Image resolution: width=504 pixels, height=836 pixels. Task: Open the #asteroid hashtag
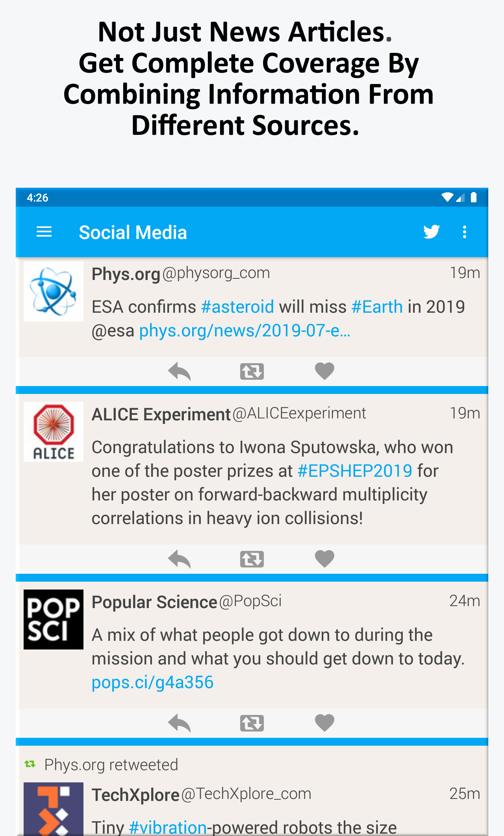coord(237,307)
